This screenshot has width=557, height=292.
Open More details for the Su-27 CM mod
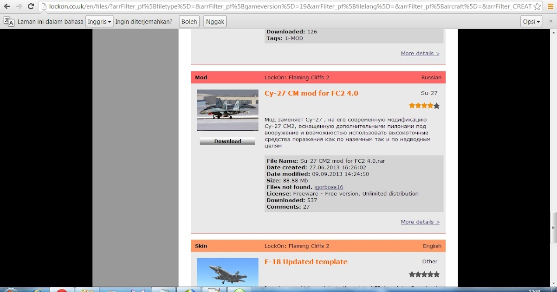click(x=420, y=222)
